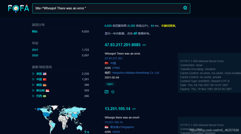Click the China flag in first result
Screen dimensions: 241x134
[x=107, y=63]
